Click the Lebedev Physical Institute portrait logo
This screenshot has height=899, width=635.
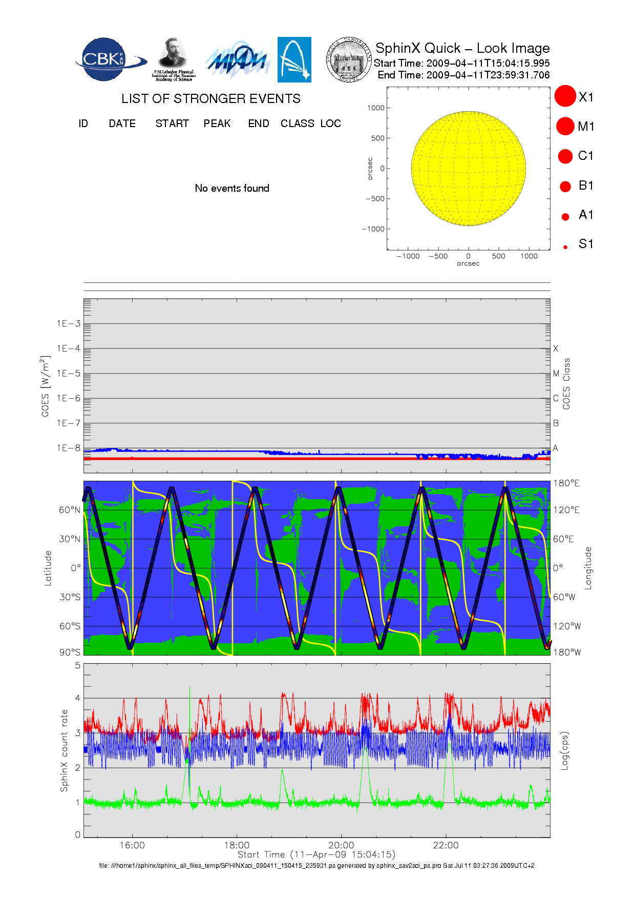[x=173, y=58]
